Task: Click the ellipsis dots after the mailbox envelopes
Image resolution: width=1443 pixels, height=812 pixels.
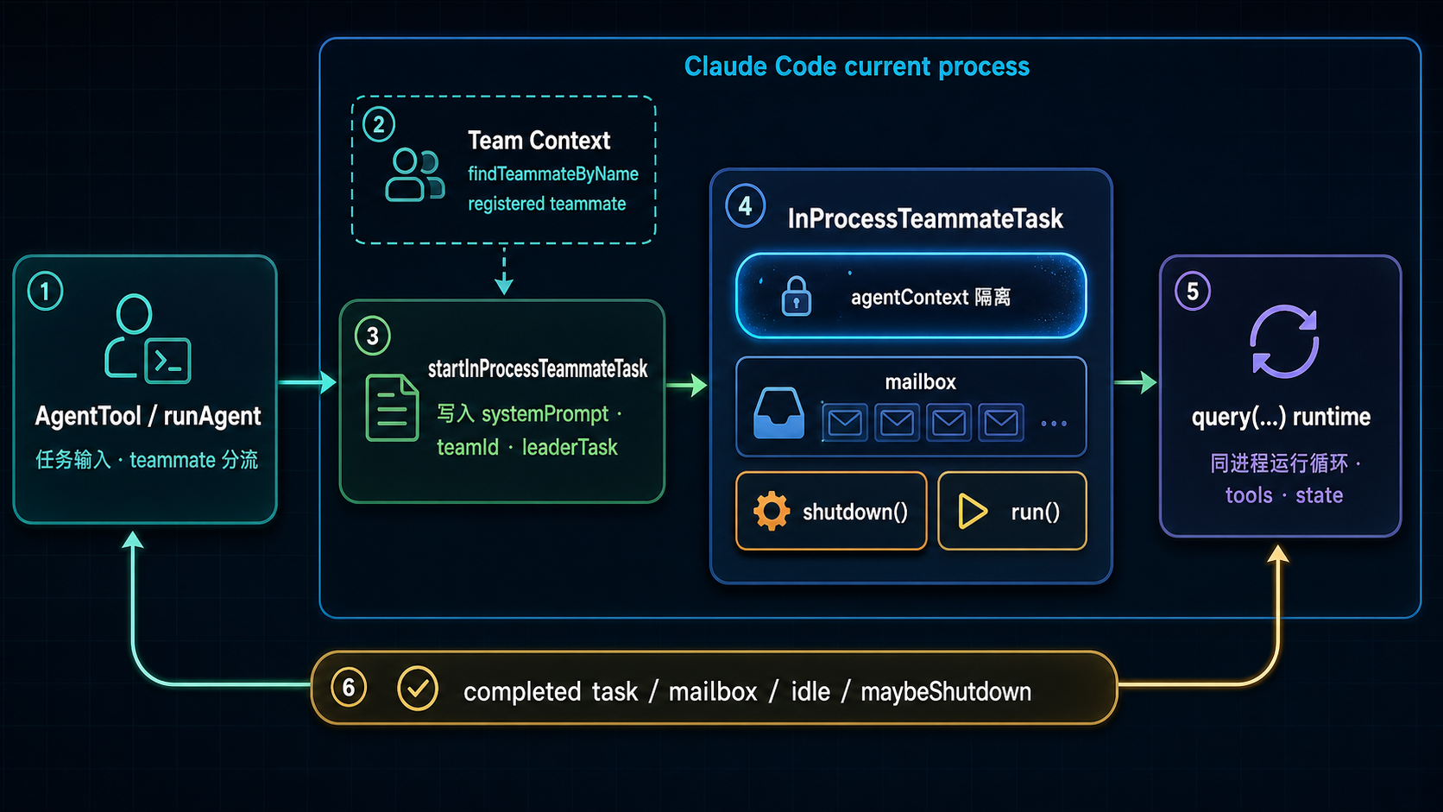Action: [1054, 424]
